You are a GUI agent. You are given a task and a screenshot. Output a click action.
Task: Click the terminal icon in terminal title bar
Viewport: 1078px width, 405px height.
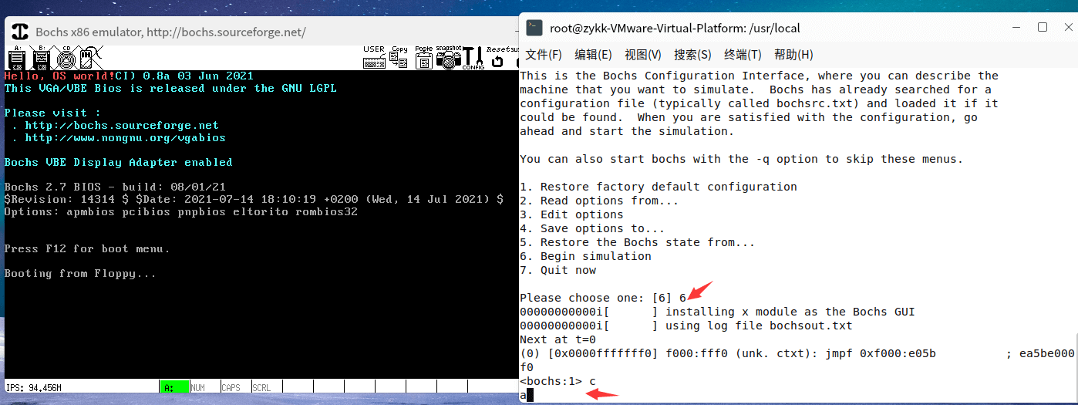[x=534, y=28]
